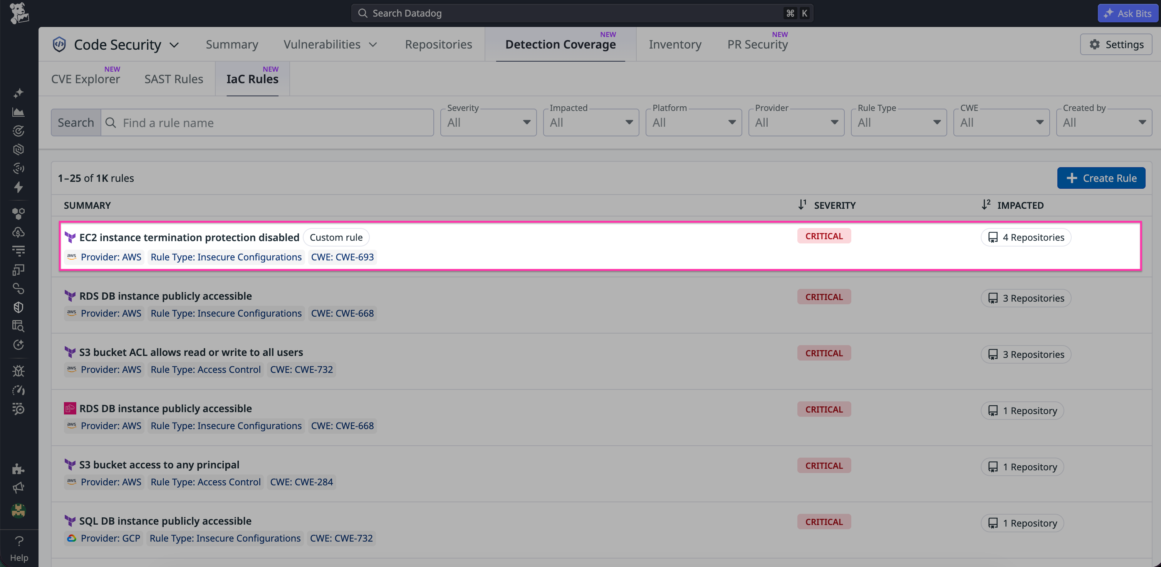Expand the Code Security product dropdown

coord(174,45)
